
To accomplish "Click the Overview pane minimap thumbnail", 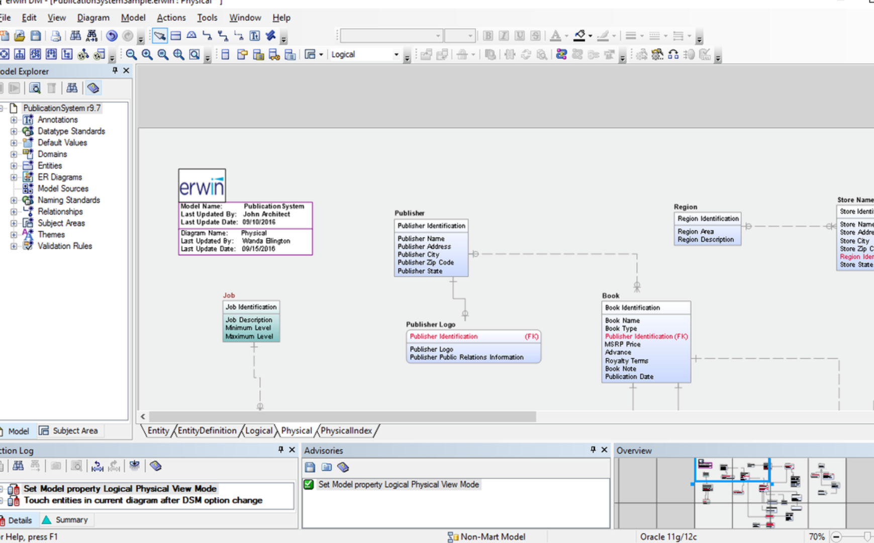I will (x=744, y=493).
